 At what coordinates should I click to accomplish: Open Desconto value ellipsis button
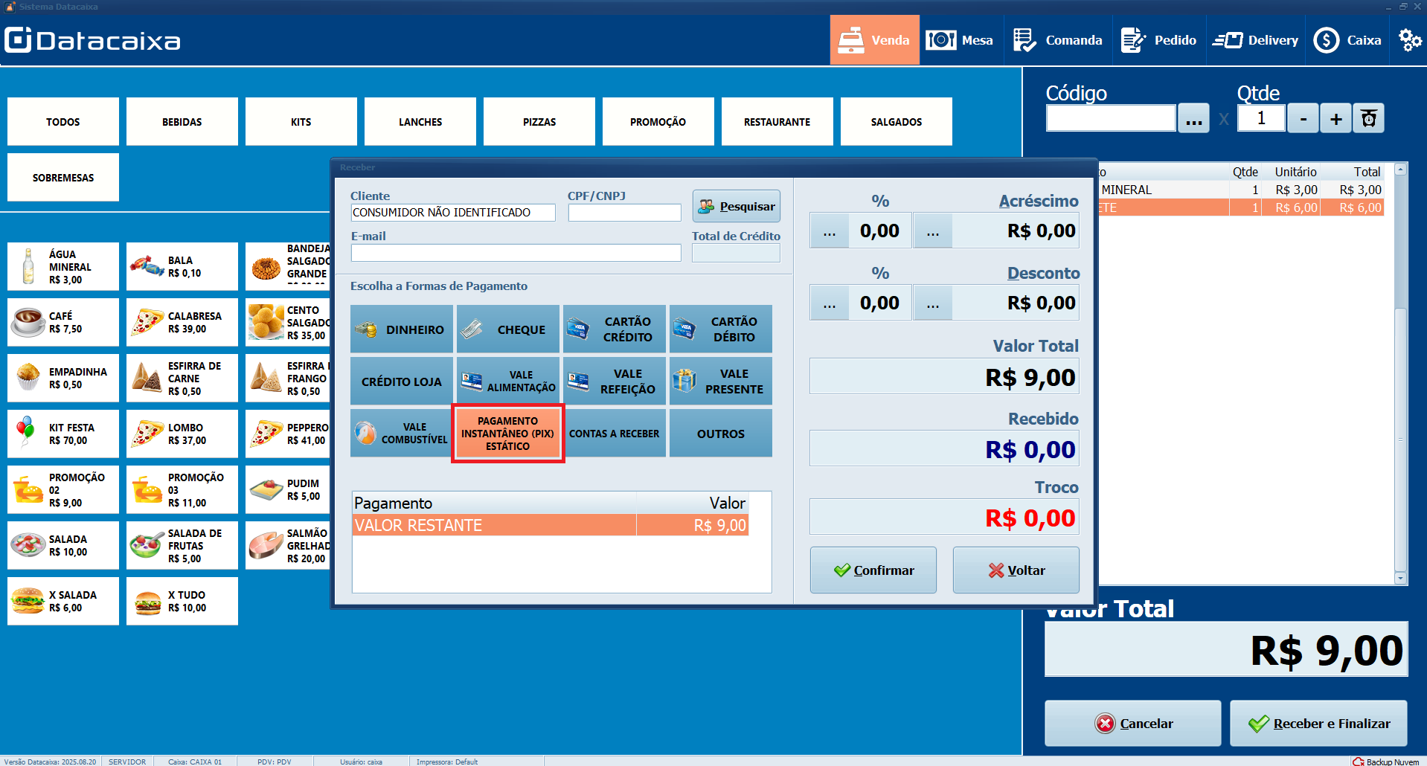pyautogui.click(x=932, y=303)
